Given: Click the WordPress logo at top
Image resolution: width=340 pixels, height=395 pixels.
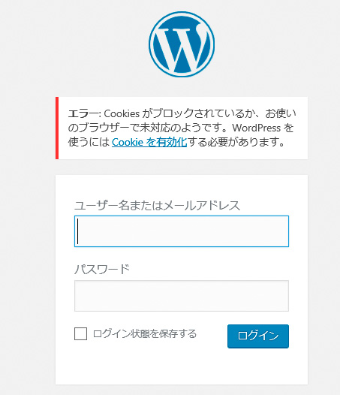Looking at the screenshot, I should click(182, 44).
